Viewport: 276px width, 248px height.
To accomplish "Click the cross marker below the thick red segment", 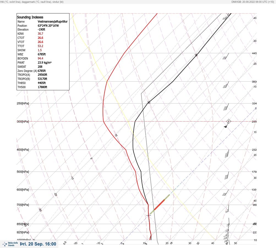I will tap(149, 215).
